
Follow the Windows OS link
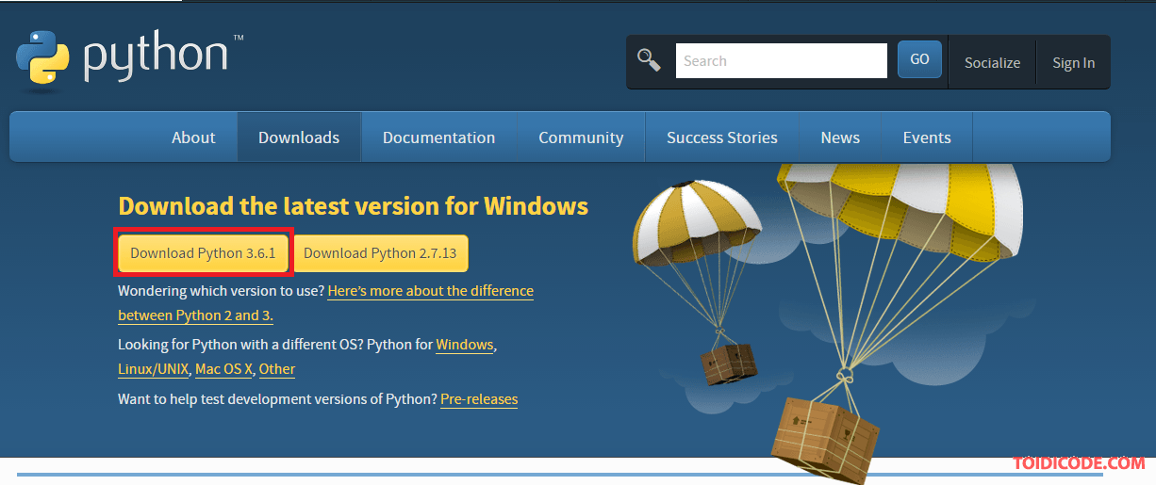tap(464, 345)
